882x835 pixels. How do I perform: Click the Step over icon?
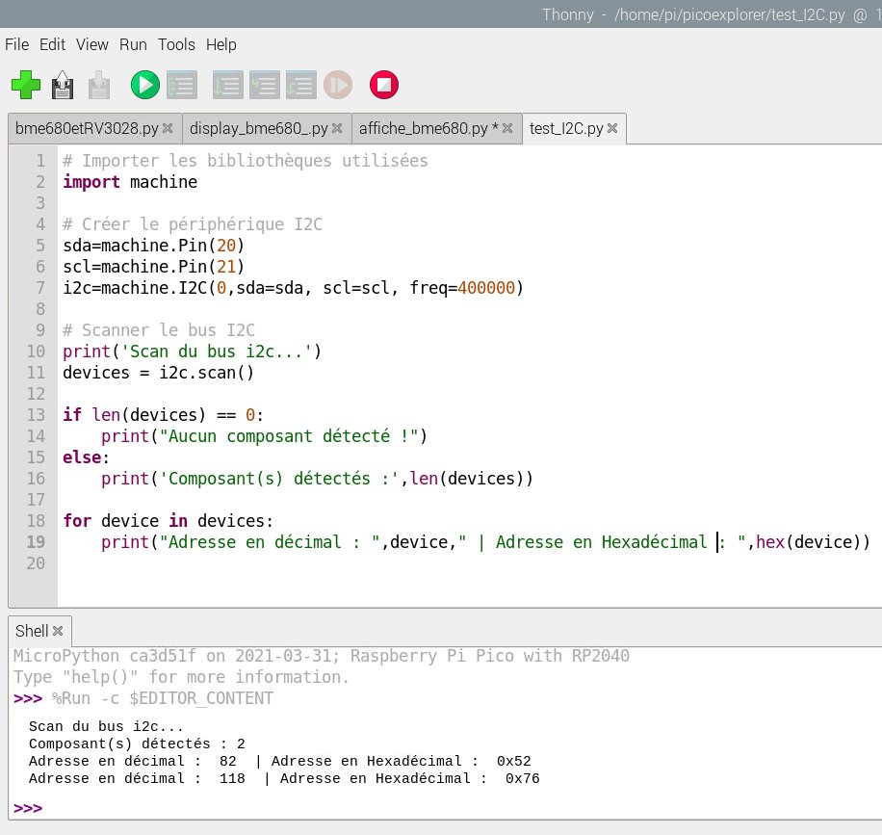click(228, 85)
